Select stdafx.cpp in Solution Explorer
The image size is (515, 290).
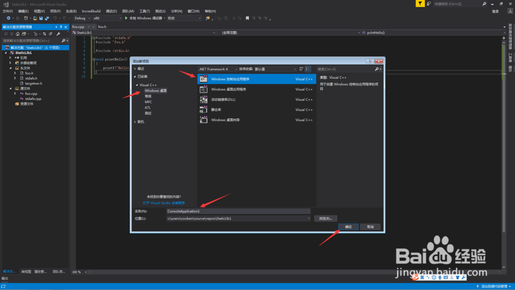tap(33, 99)
